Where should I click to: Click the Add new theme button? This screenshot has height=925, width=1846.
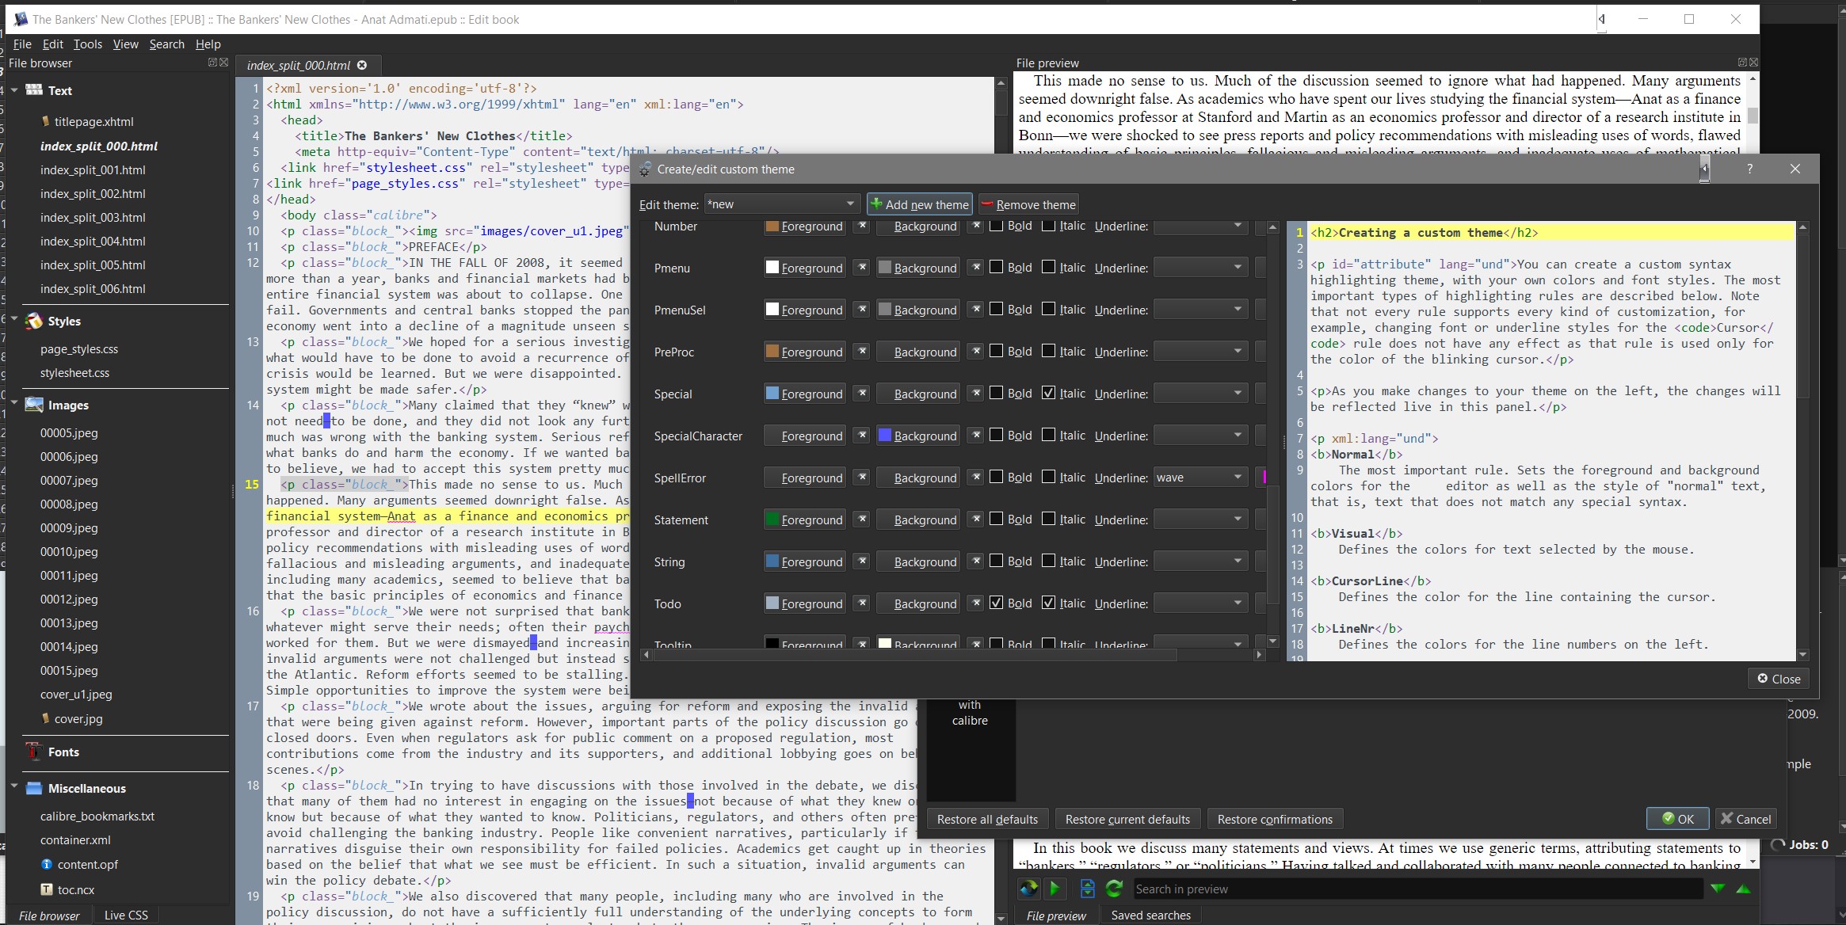pos(919,204)
